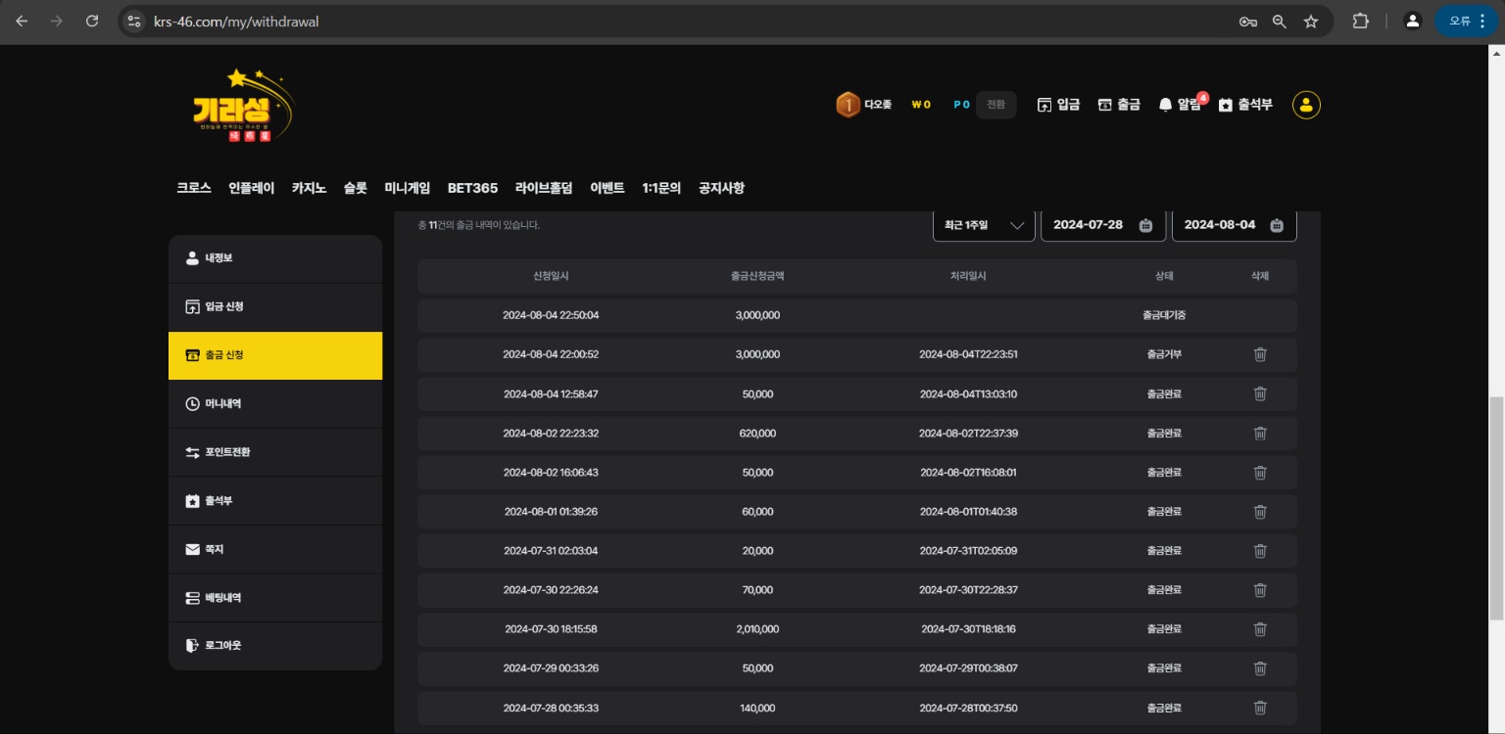The image size is (1505, 734).
Task: Open calendar for end date 2024-08-04
Action: point(1276,225)
